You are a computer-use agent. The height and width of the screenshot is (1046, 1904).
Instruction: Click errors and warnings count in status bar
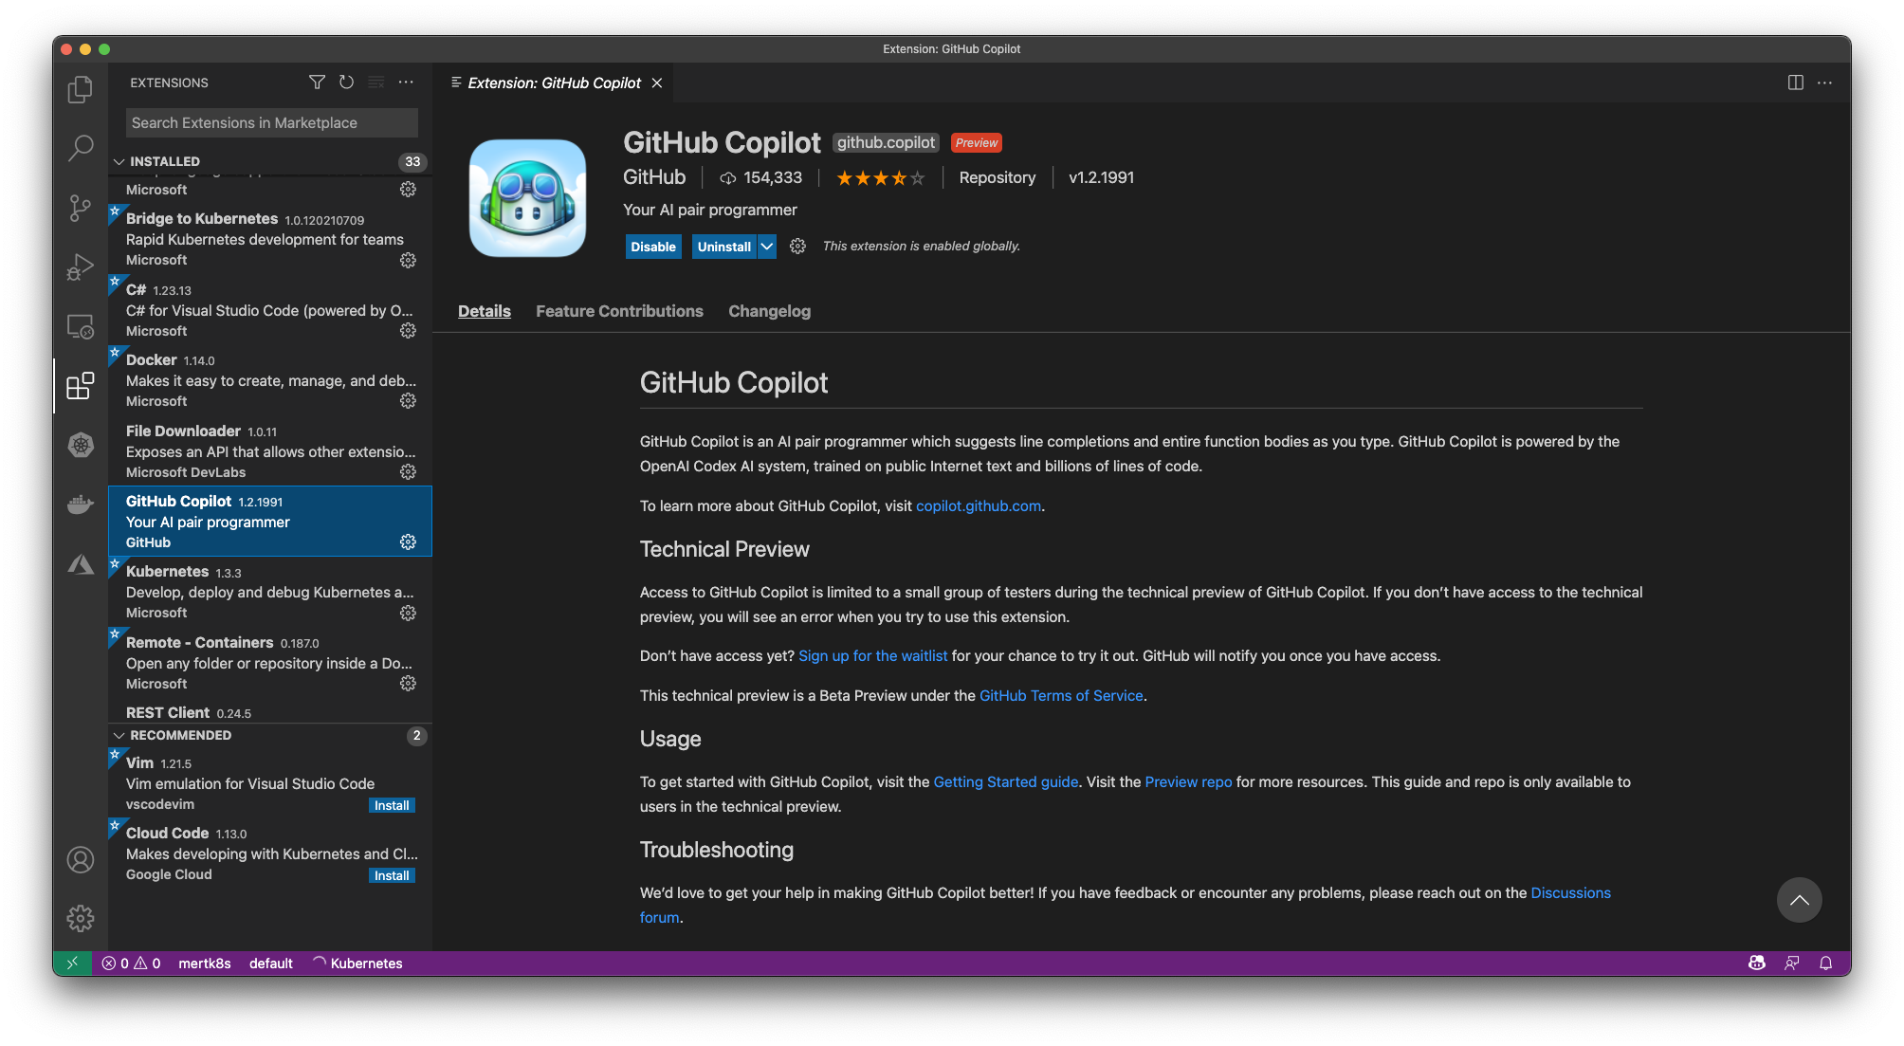[131, 963]
